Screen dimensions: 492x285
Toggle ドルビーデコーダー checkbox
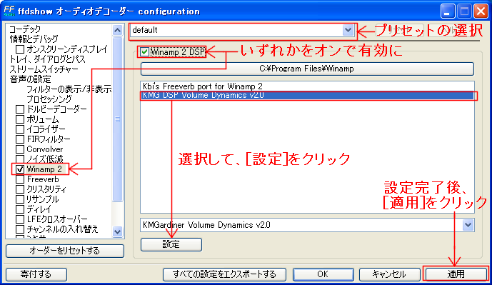[x=20, y=109]
